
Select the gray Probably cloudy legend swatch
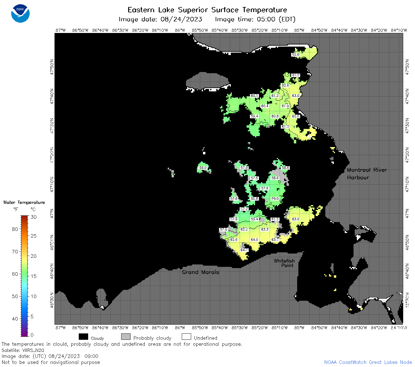point(126,337)
